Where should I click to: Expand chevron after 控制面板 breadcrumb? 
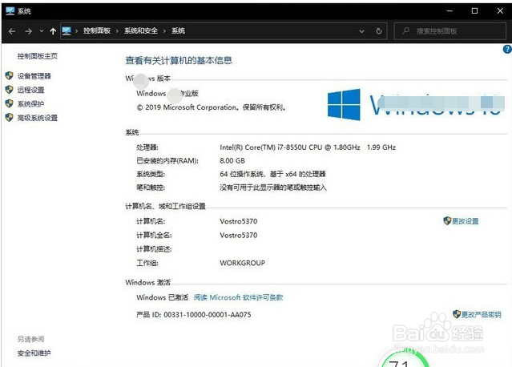(x=117, y=31)
